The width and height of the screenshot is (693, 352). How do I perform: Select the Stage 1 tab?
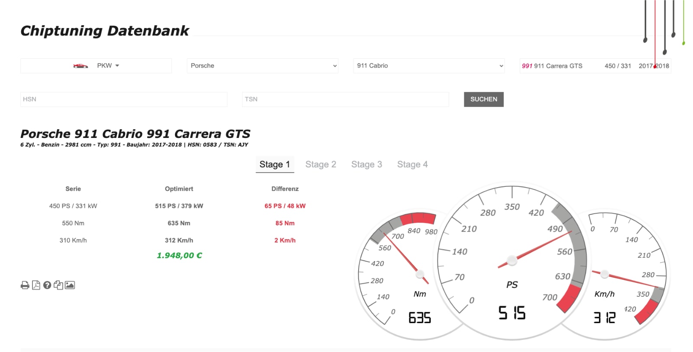(x=275, y=164)
